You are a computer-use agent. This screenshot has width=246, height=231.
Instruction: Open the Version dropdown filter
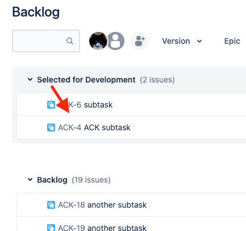tap(182, 41)
